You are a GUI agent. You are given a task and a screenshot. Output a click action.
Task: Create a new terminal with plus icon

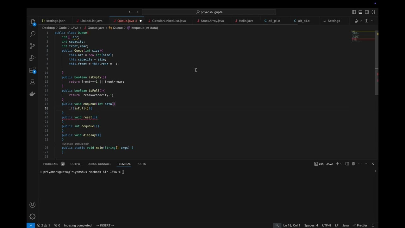coord(337,164)
